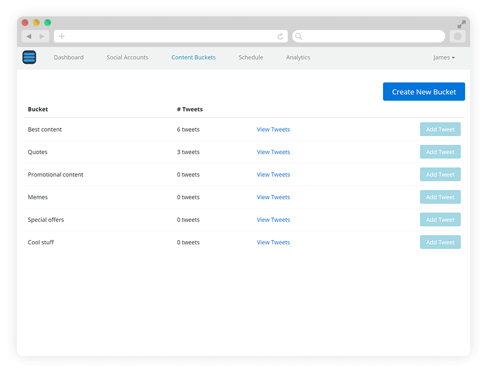Image resolution: width=486 pixels, height=374 pixels.
Task: Open the James user dropdown
Action: coord(444,57)
